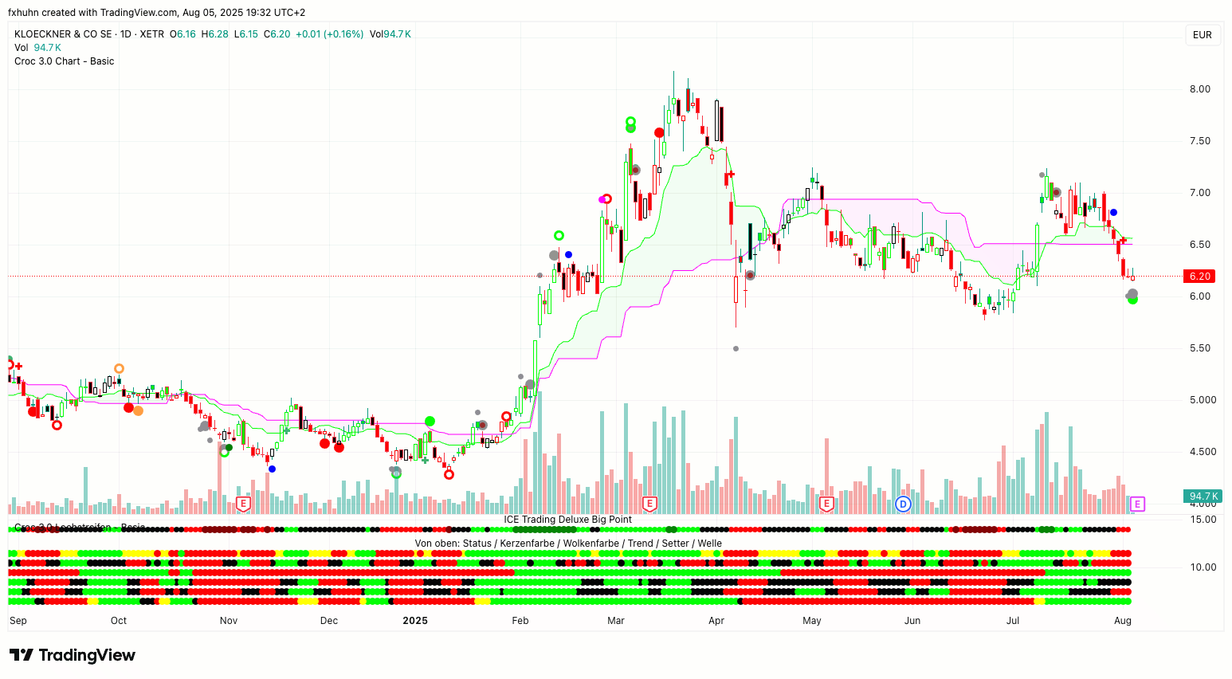Click the TradingView logo
1232x679 pixels.
pos(73,655)
